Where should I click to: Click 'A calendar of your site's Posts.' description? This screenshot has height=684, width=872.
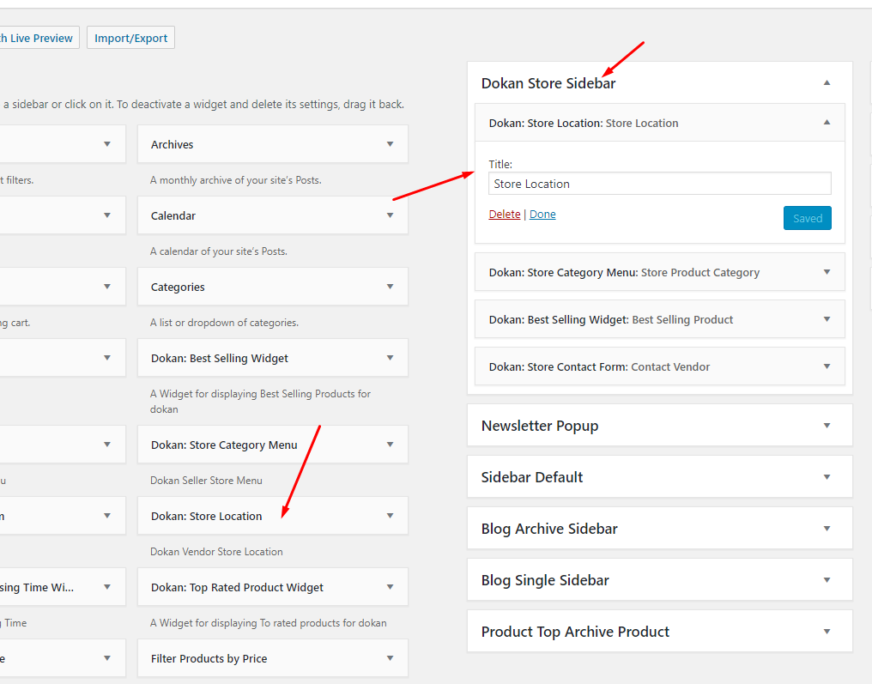(219, 251)
